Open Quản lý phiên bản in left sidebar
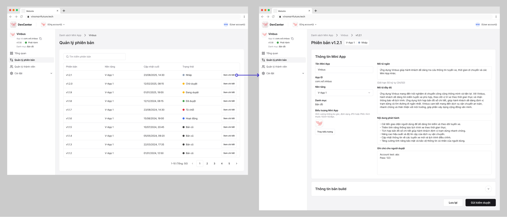 pos(31,60)
